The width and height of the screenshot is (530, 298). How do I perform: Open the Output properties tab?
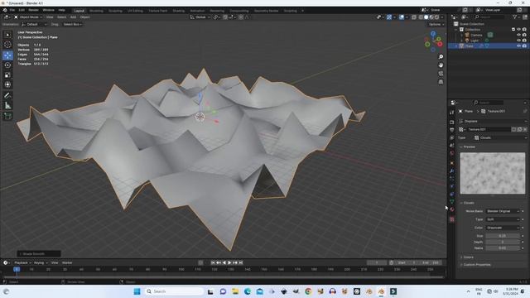click(x=452, y=130)
